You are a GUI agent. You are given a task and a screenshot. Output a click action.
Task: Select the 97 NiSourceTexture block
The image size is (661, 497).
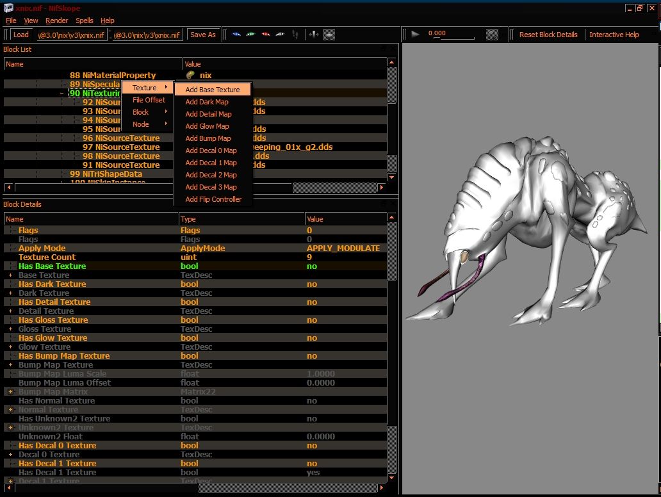[x=121, y=147]
